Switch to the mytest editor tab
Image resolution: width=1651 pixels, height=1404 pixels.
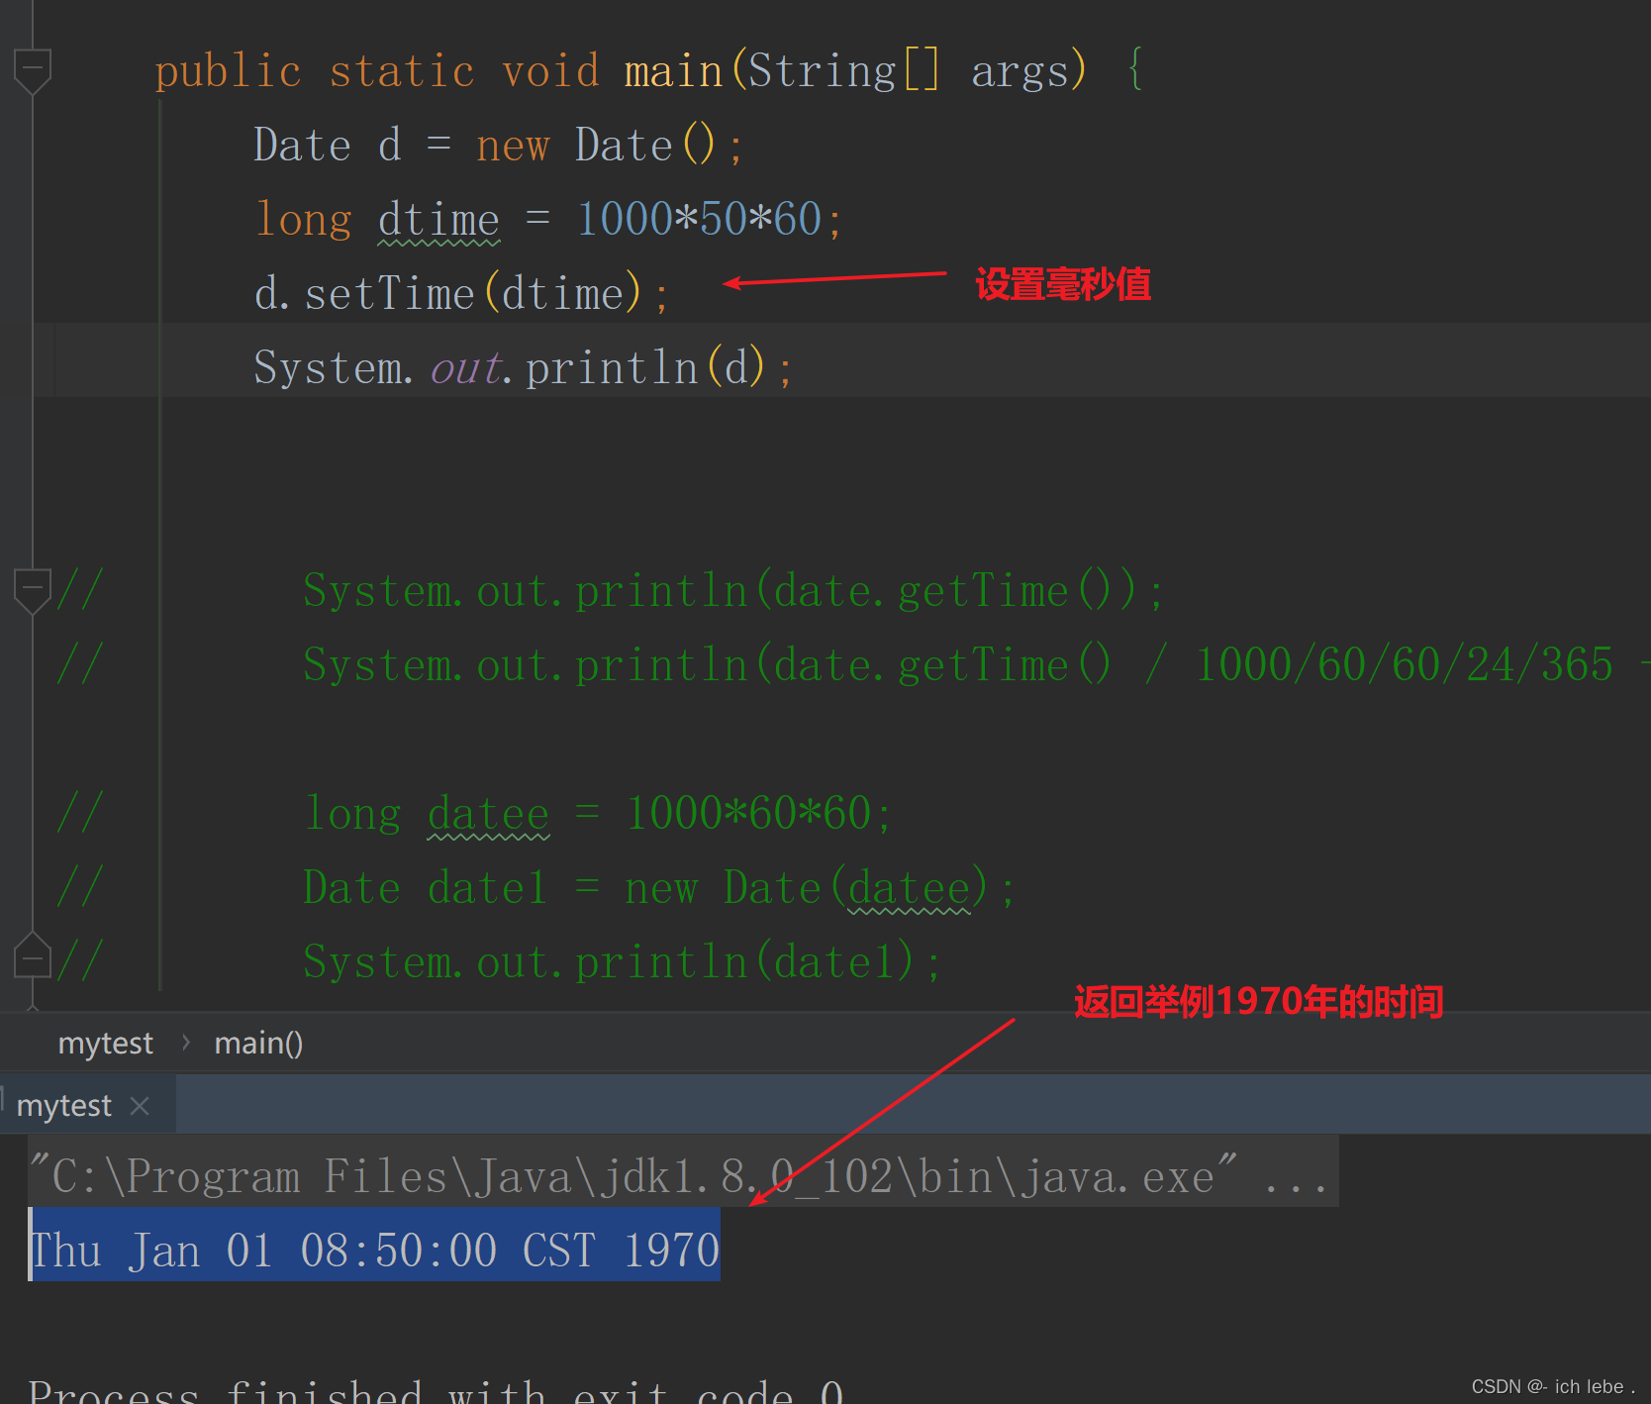(x=63, y=1104)
